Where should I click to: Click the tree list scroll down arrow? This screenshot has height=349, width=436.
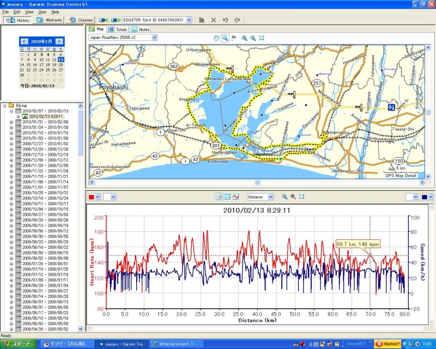point(81,329)
